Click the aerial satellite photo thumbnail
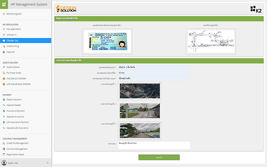267x167 pixels. (x=140, y=91)
